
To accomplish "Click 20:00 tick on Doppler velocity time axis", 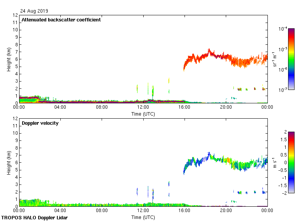I will (226, 211).
